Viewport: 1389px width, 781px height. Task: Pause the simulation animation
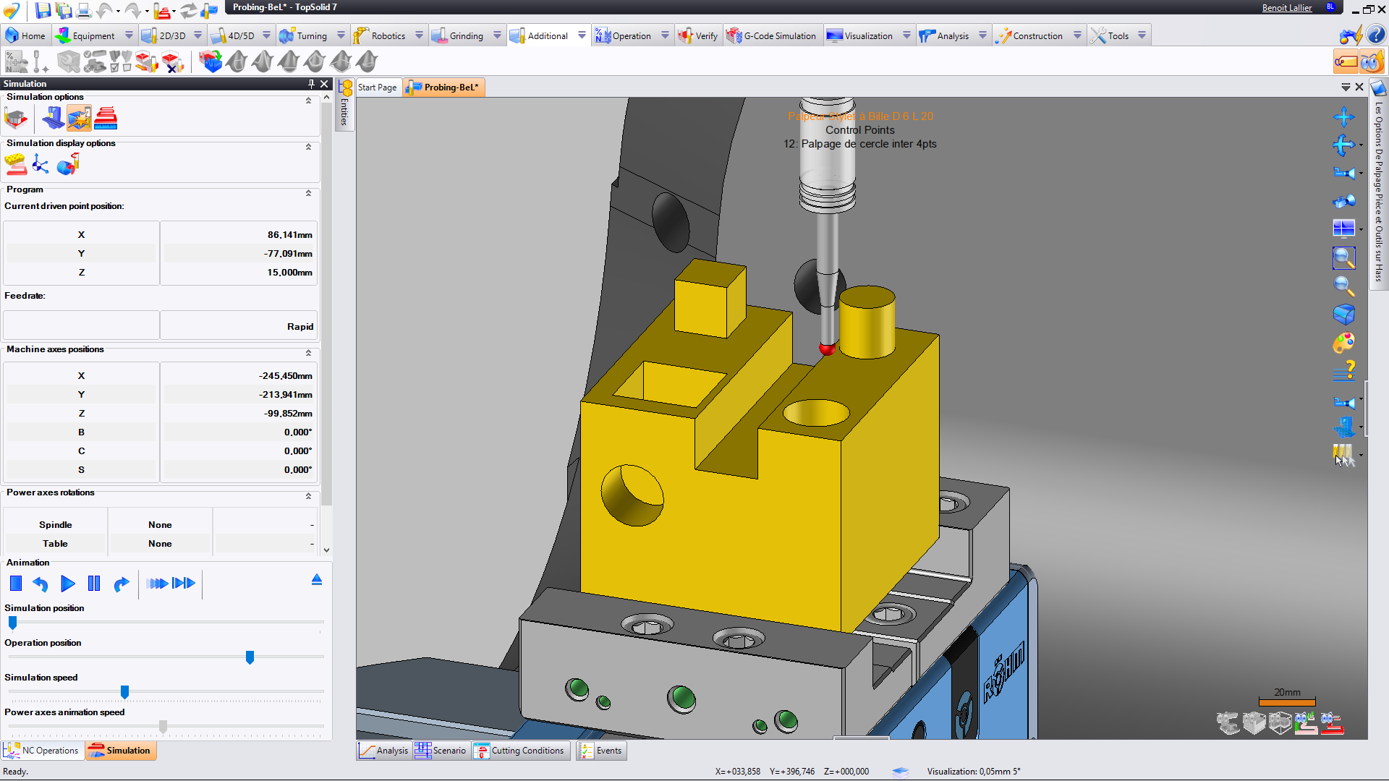click(x=94, y=584)
